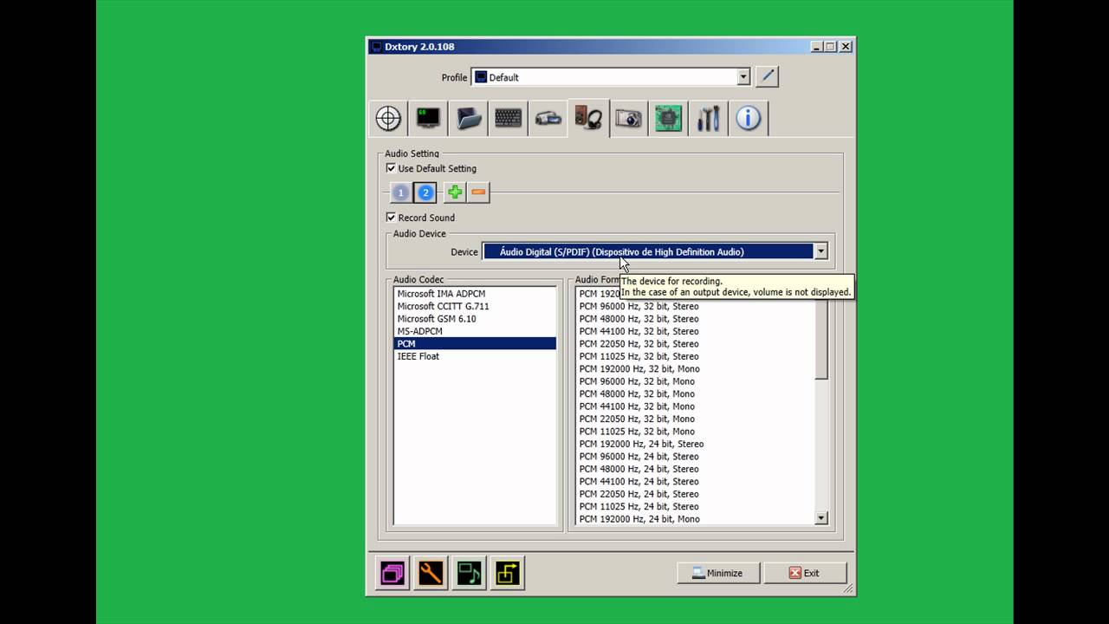Select PCM 44100 Hz, 32 bit, Stereo
This screenshot has height=624, width=1109.
coord(696,331)
